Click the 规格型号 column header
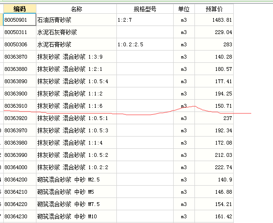273x223 pixels. 145,9
